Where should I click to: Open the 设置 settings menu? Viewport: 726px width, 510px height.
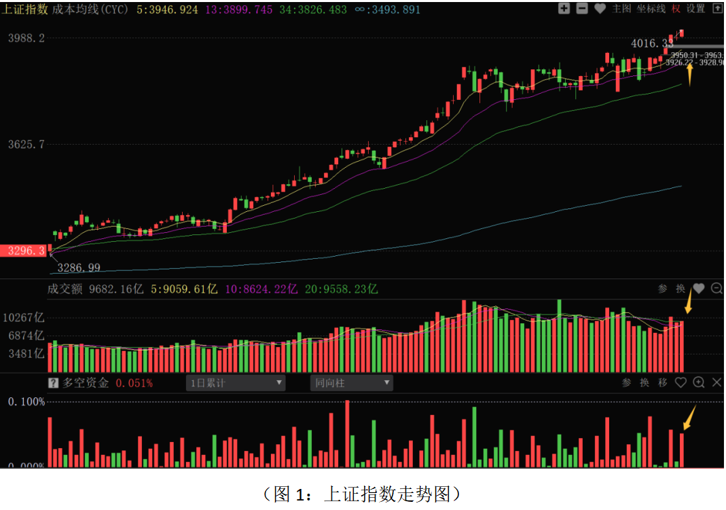(x=696, y=9)
